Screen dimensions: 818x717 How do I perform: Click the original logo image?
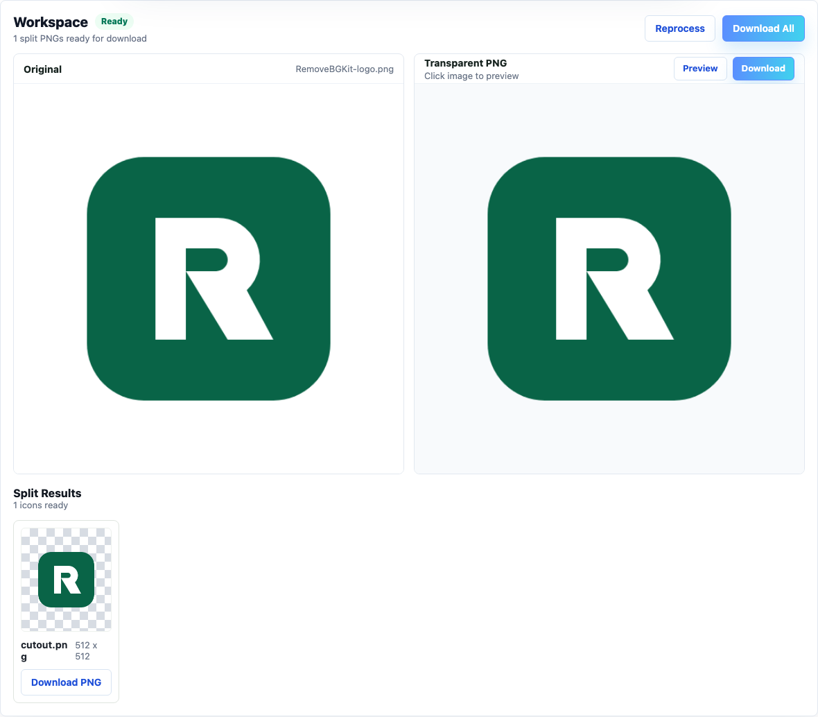[209, 279]
